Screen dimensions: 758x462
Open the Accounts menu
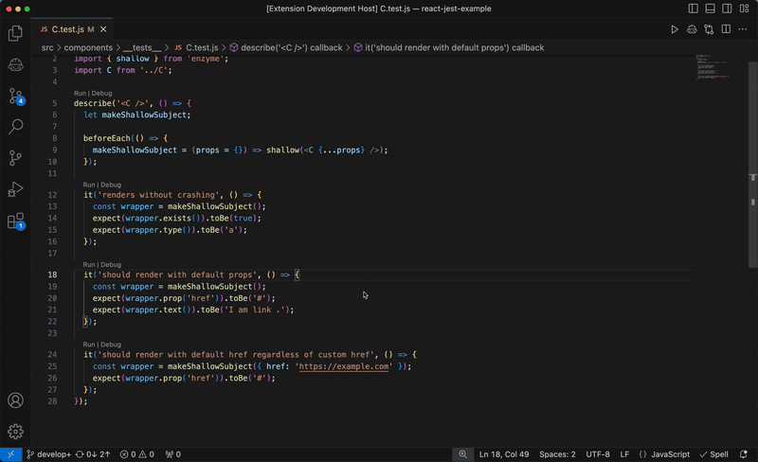click(x=15, y=400)
